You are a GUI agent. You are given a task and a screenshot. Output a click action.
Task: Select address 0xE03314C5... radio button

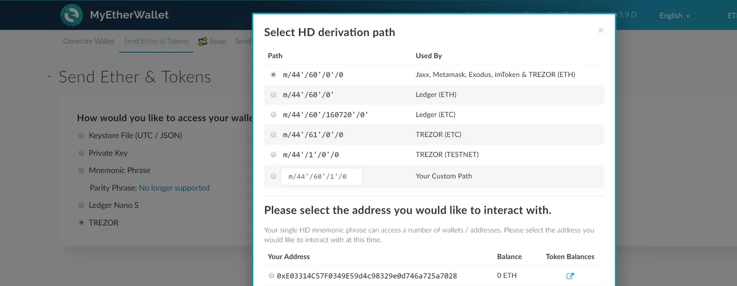[x=271, y=276]
